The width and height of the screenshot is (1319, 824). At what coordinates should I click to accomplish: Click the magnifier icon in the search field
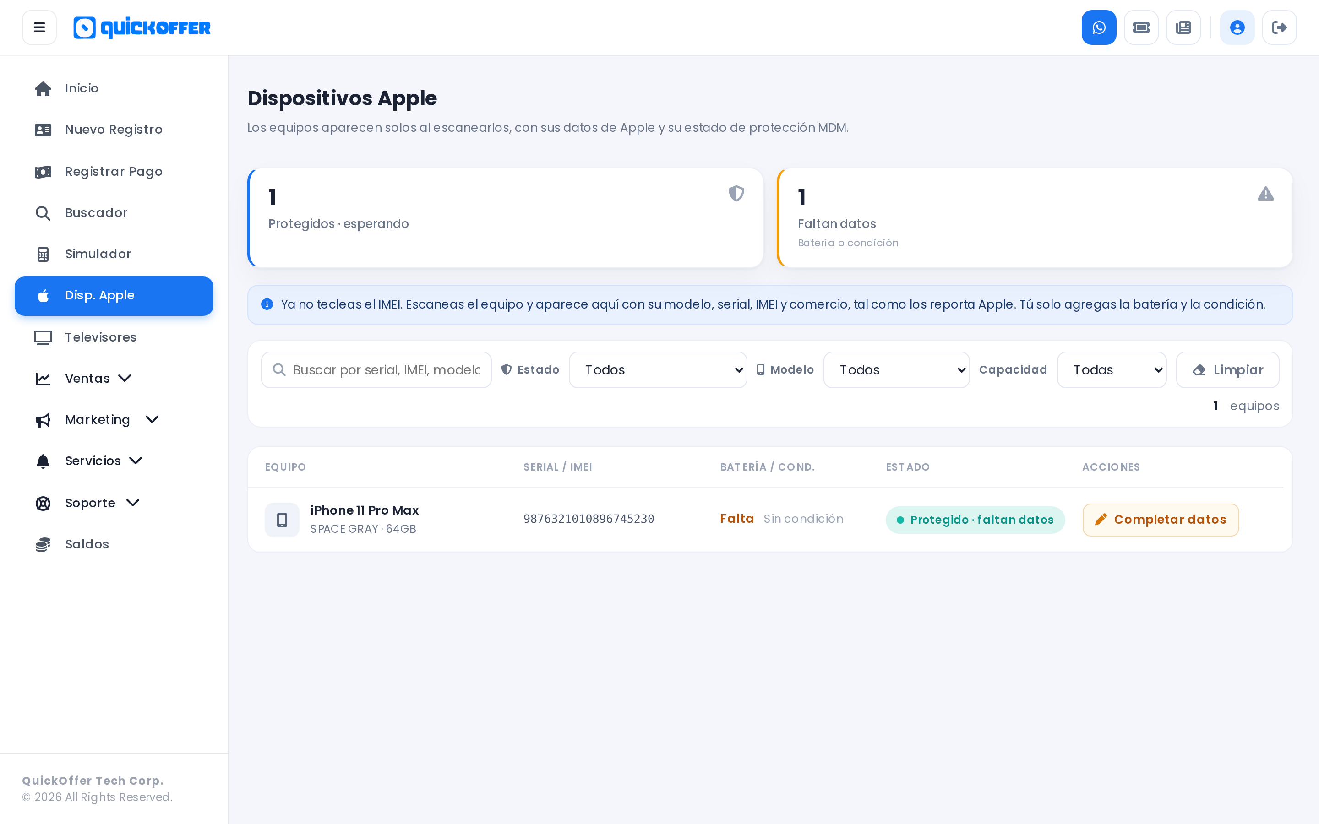279,370
